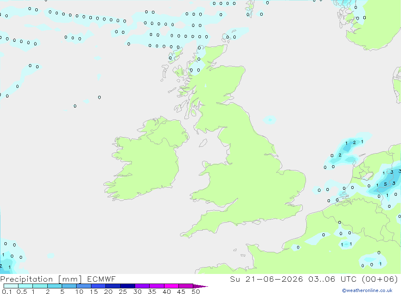401x294 pixels.
Task: Select the 30–35 mm purple legend swatch
Action: pos(142,286)
